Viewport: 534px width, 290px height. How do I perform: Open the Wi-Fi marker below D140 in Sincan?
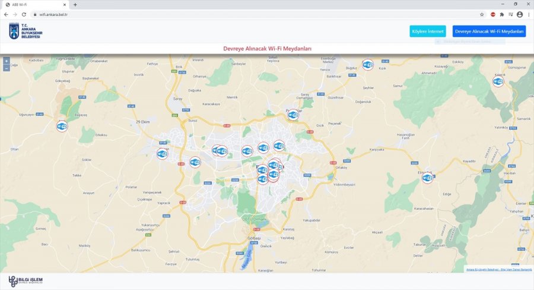162,154
